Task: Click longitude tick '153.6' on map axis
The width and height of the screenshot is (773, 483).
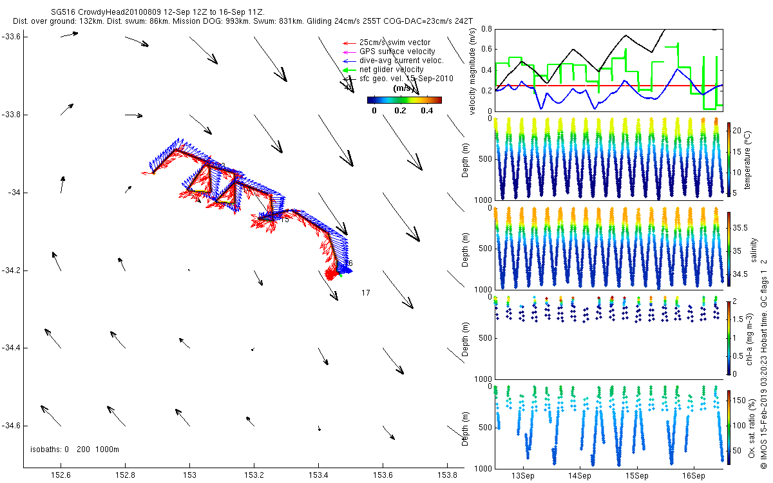Action: point(383,475)
